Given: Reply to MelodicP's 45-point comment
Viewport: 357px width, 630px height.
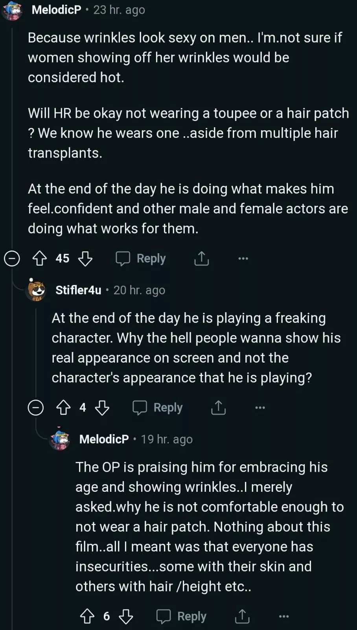Looking at the screenshot, I should [x=141, y=259].
